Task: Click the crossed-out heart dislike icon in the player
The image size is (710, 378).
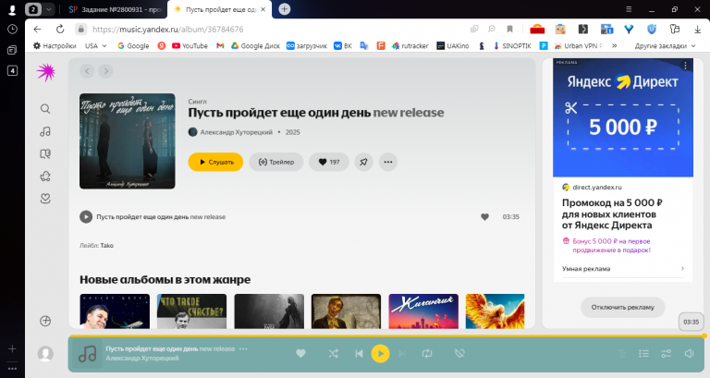Action: pos(459,354)
